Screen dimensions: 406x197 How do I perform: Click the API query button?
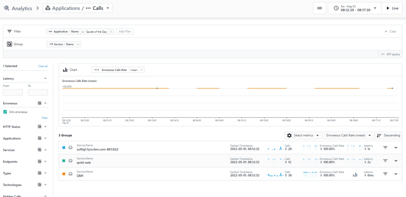(390, 54)
